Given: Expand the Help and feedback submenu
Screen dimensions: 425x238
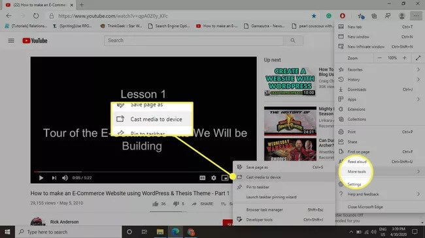Looking at the screenshot, I should point(379,194).
